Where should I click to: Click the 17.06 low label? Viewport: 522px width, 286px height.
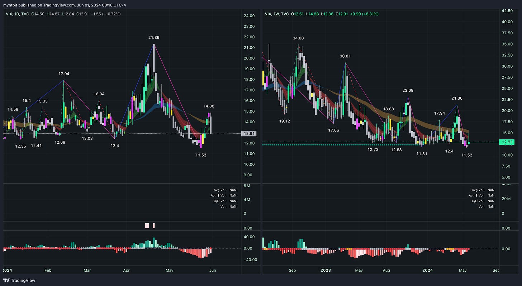point(333,130)
